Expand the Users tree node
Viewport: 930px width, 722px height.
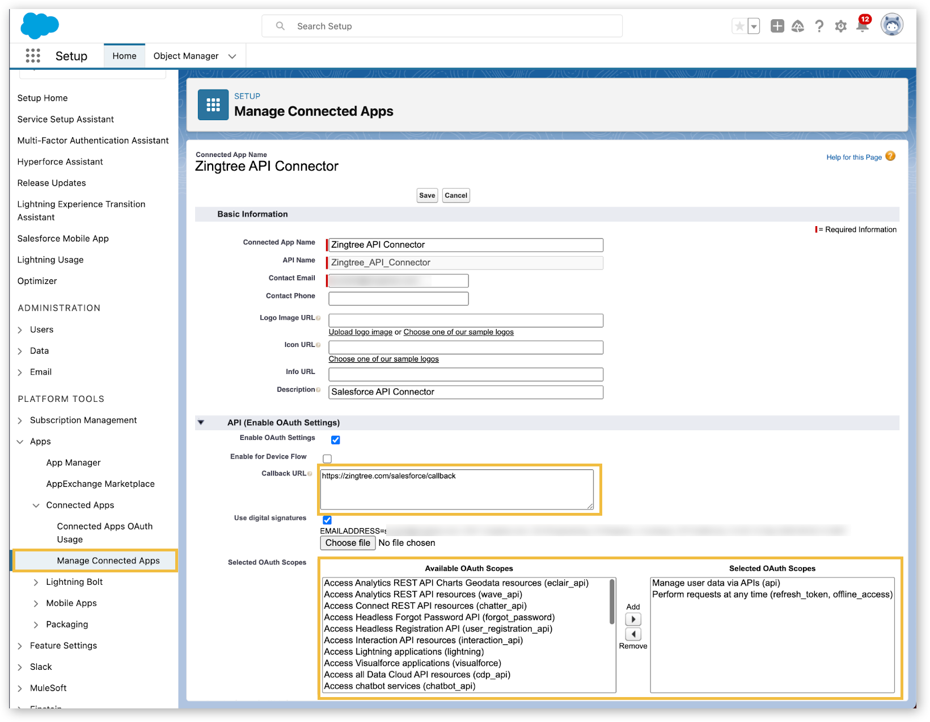tap(20, 330)
